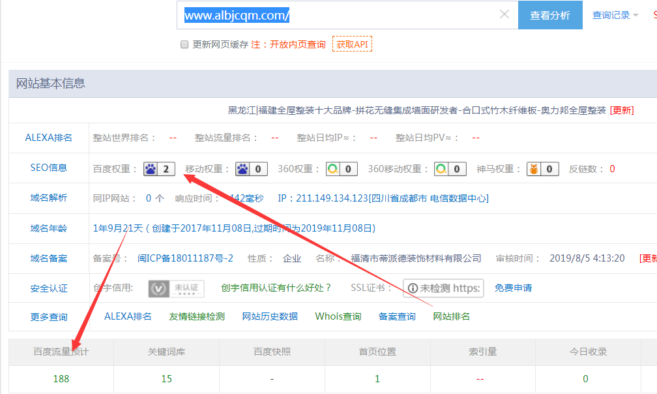
Task: Click the www.albjcqm.com URL input field
Action: click(x=347, y=15)
